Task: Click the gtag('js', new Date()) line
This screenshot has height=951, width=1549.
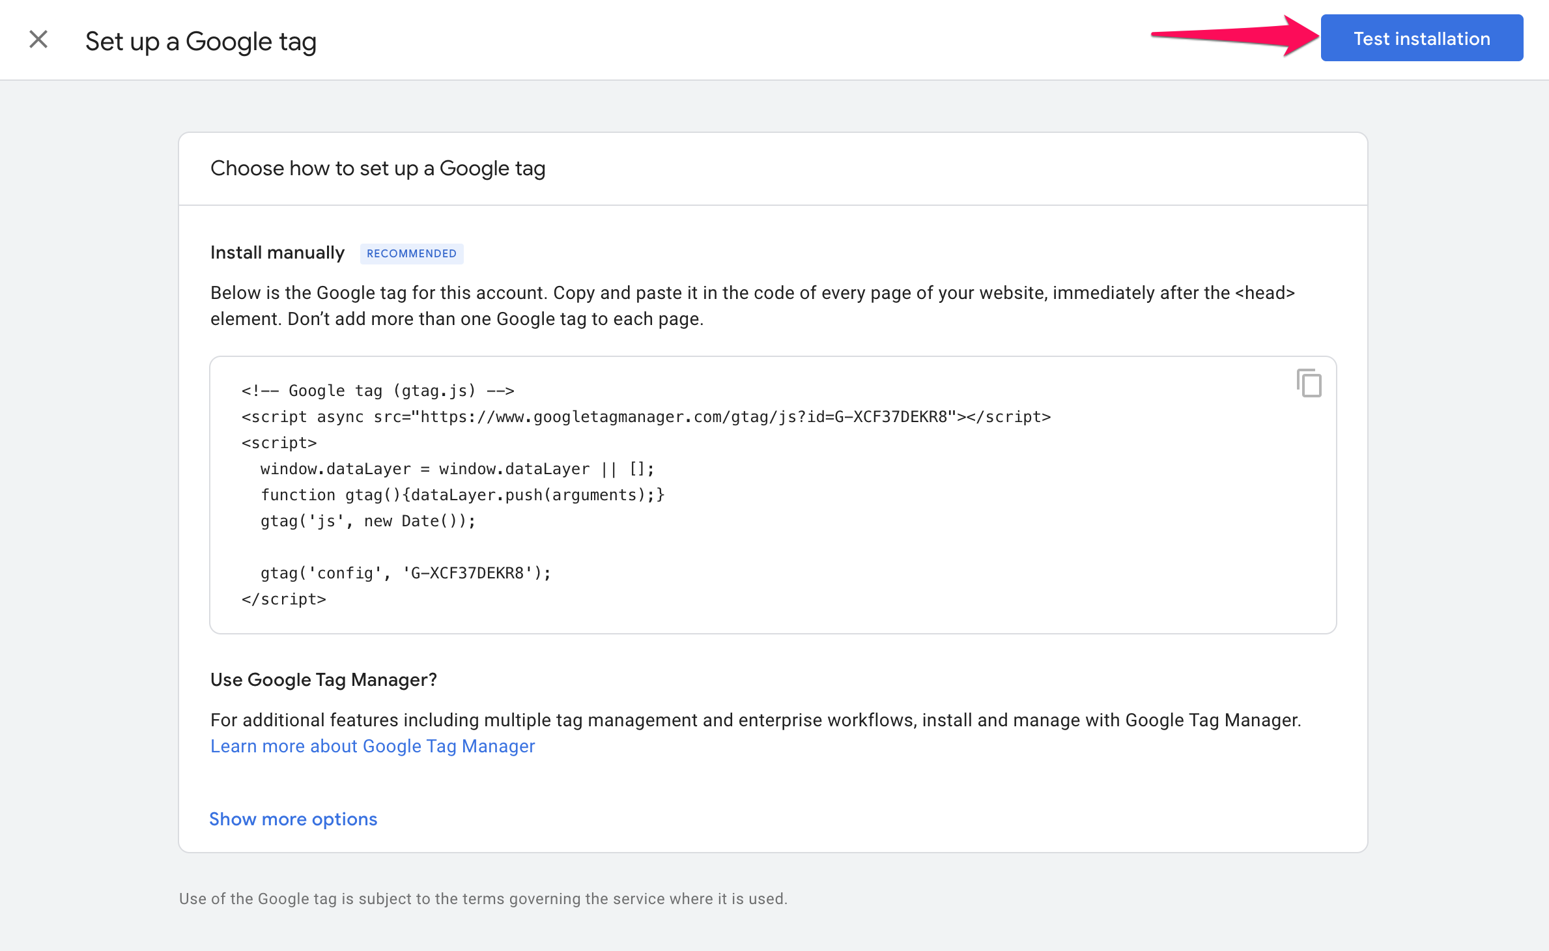Action: click(x=368, y=521)
